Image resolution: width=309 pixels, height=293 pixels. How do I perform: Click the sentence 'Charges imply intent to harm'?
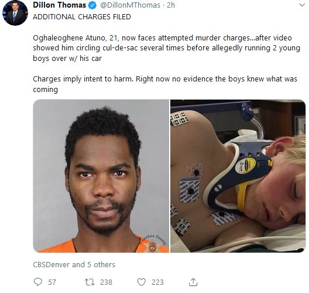[83, 79]
